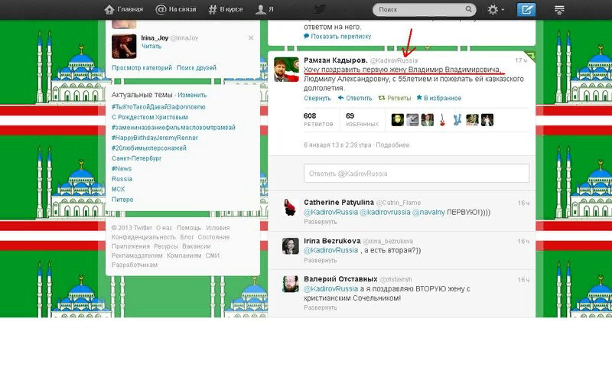View the 69 favorites count
The height and width of the screenshot is (387, 612).
(x=362, y=119)
